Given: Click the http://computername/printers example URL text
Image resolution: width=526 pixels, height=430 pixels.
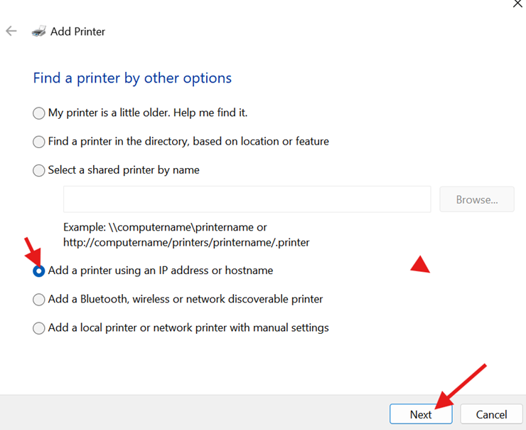Looking at the screenshot, I should pyautogui.click(x=186, y=242).
